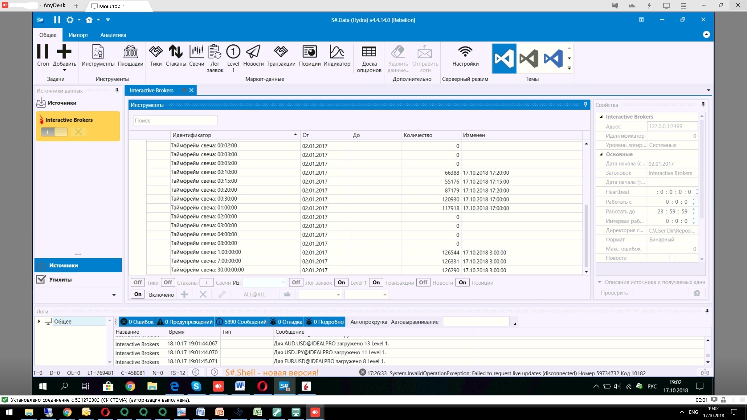Toggle the Level 1 On switch
Screen dimensions: 747x420
point(341,283)
